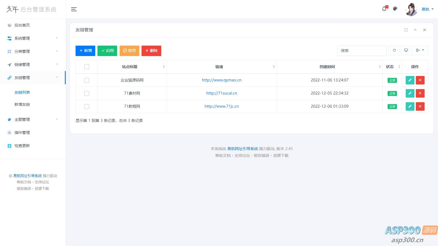Click the 系统管理 sliders icon
The height and width of the screenshot is (246, 438).
(9, 38)
